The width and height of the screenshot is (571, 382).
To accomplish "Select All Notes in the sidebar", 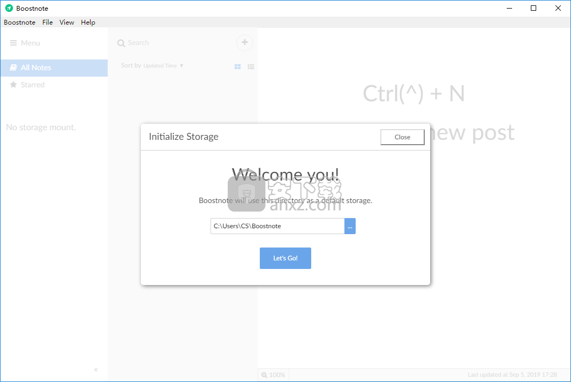I will click(x=54, y=68).
